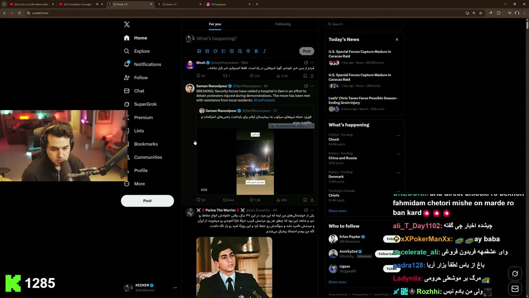Open more options on Parisa The Warrior's post

[x=312, y=210]
